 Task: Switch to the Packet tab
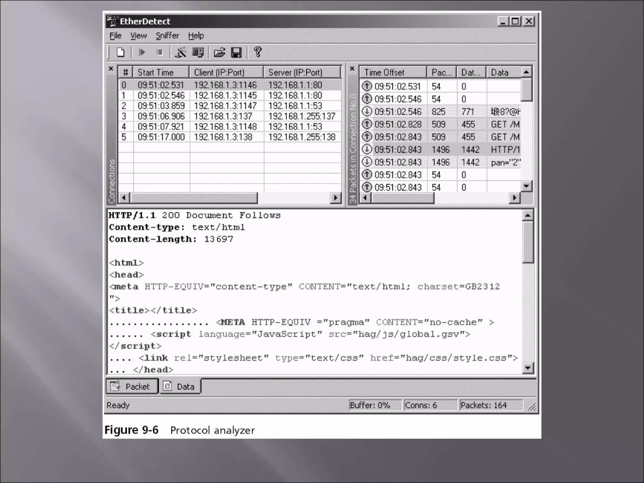pyautogui.click(x=132, y=386)
